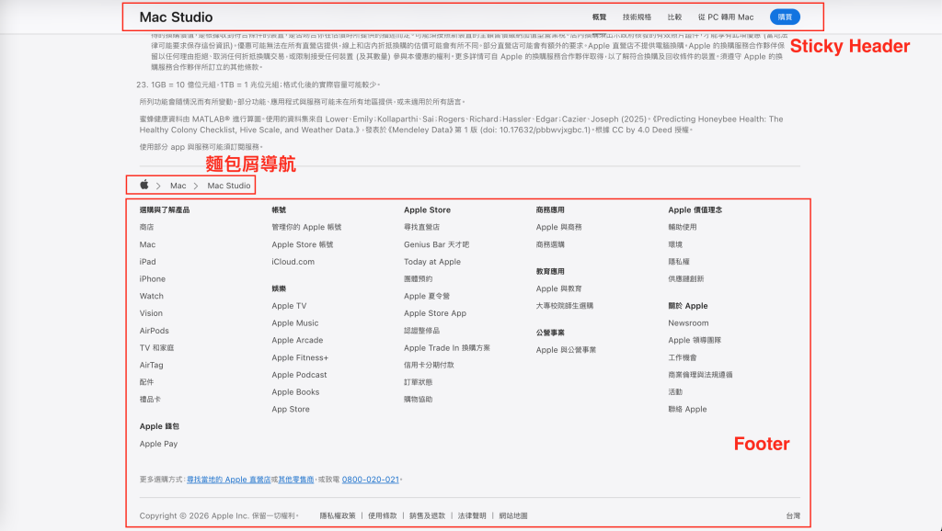
Task: Go to 團體預約 group booking
Action: pyautogui.click(x=419, y=279)
